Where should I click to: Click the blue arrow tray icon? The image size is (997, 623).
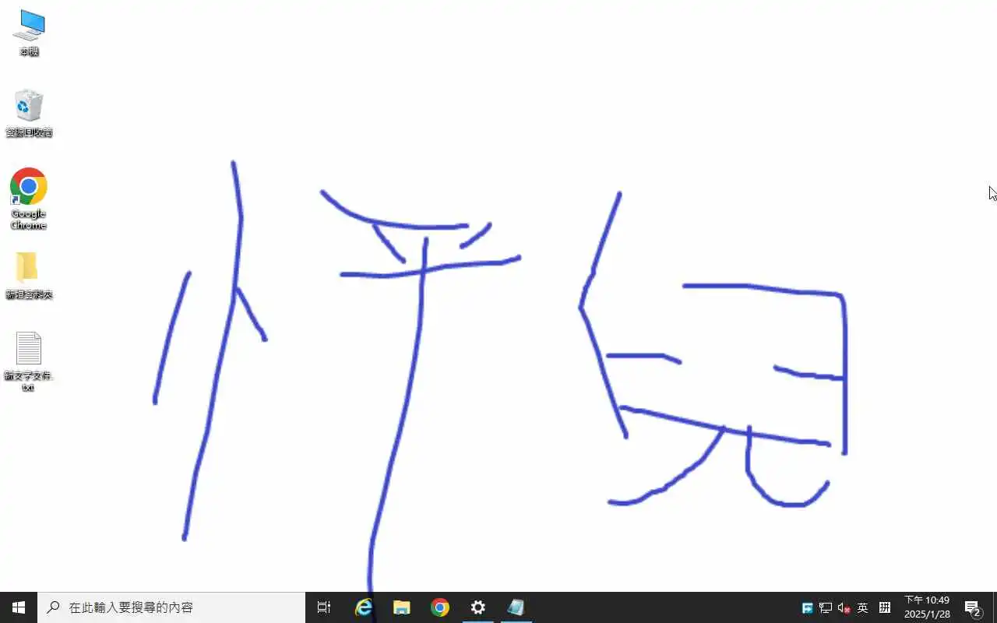pyautogui.click(x=808, y=608)
